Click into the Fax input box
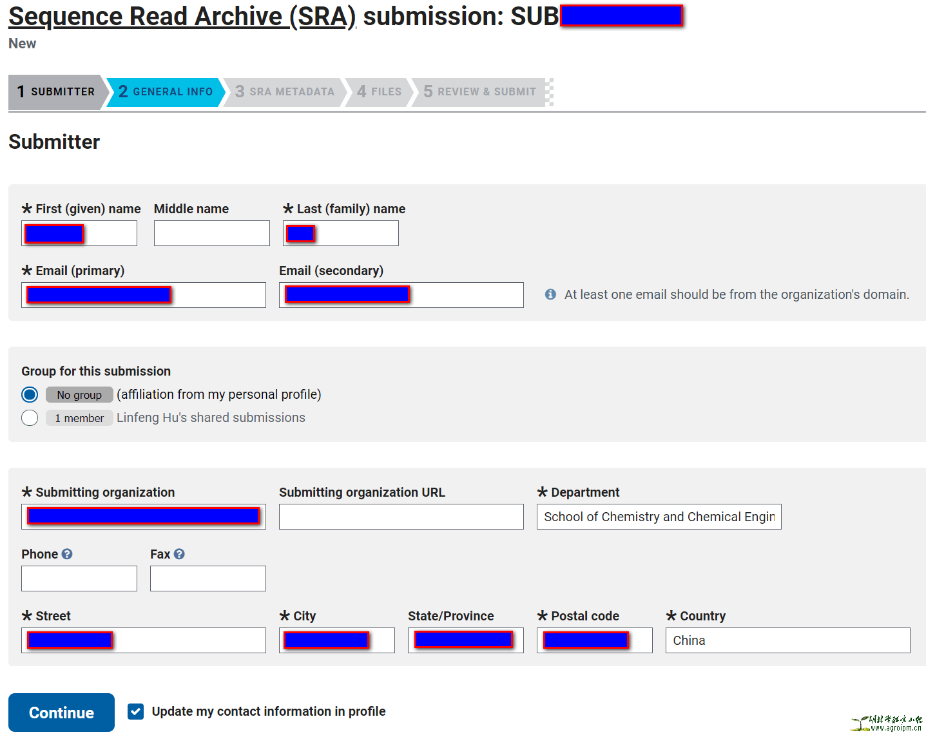Screen dimensions: 926x737 (207, 579)
